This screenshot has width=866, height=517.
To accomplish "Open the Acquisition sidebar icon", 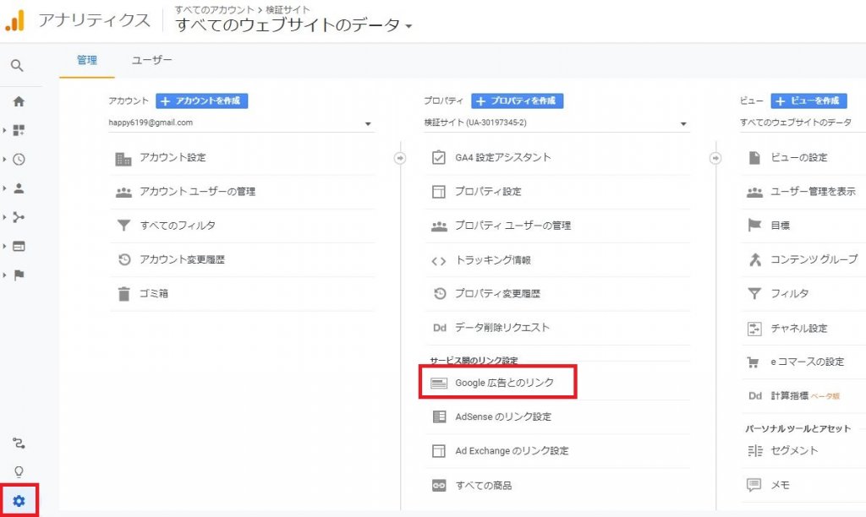I will point(19,217).
